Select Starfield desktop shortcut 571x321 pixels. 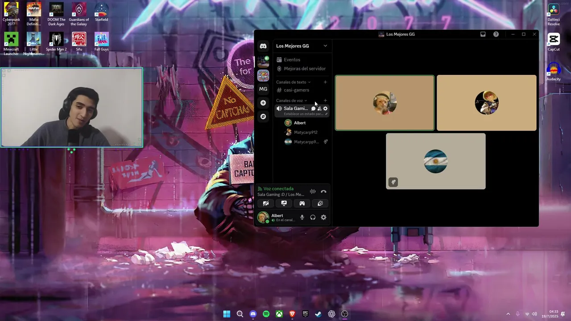click(102, 12)
